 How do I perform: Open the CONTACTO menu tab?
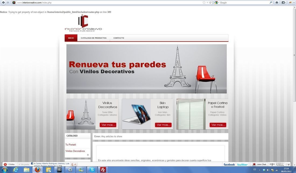point(119,38)
